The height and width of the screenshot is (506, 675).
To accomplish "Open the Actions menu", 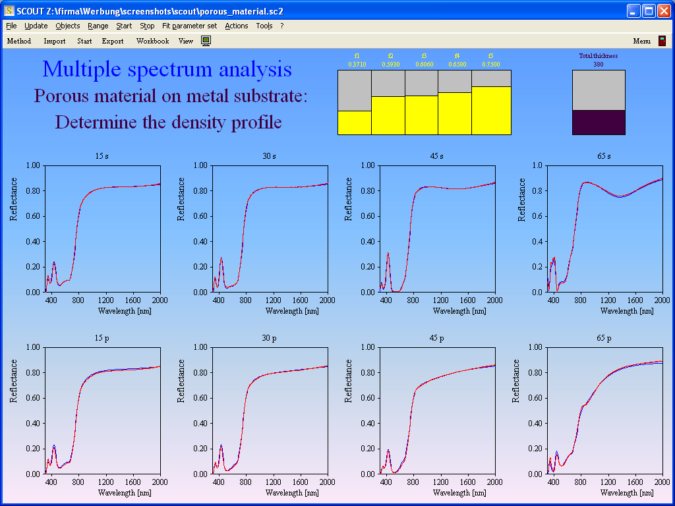I will (x=236, y=26).
